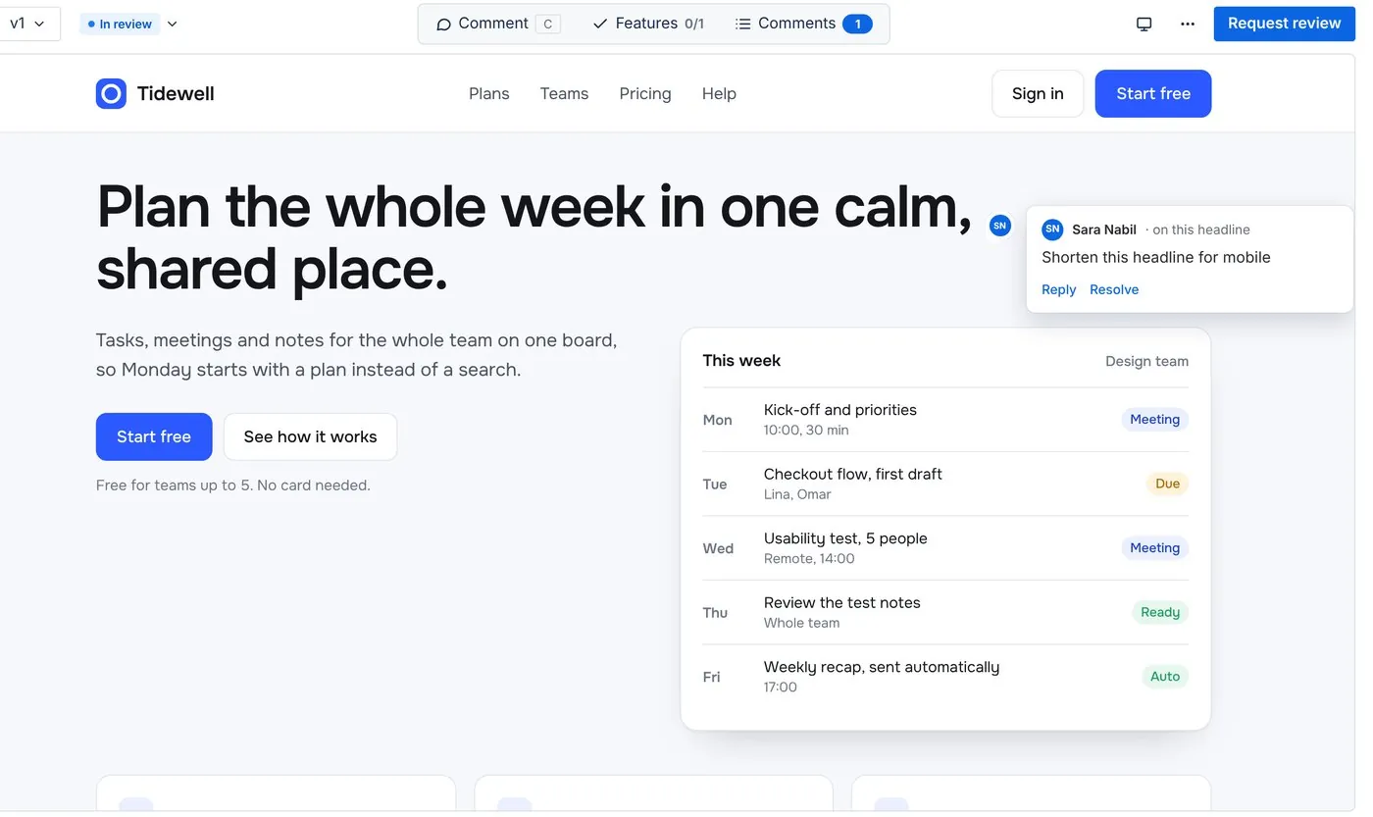Screen dimensions: 1373x817
Task: Click the Tidewell logo icon
Action: coord(111,93)
